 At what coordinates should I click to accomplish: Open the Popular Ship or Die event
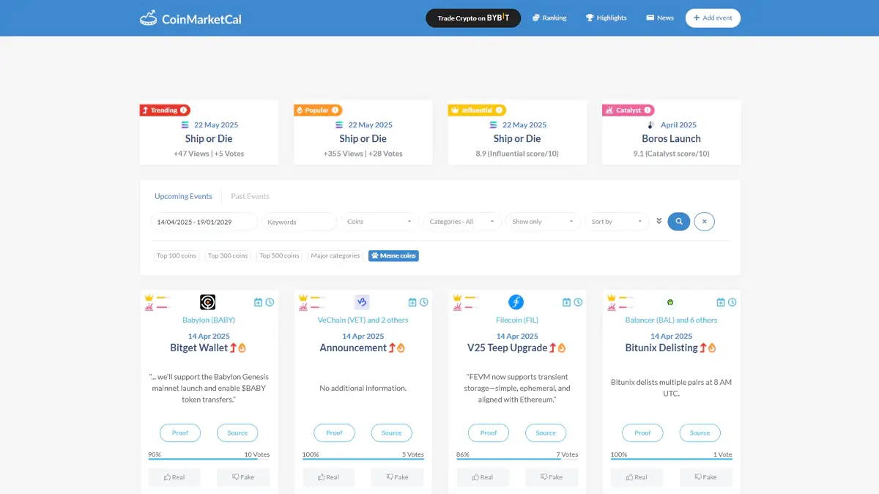click(363, 138)
